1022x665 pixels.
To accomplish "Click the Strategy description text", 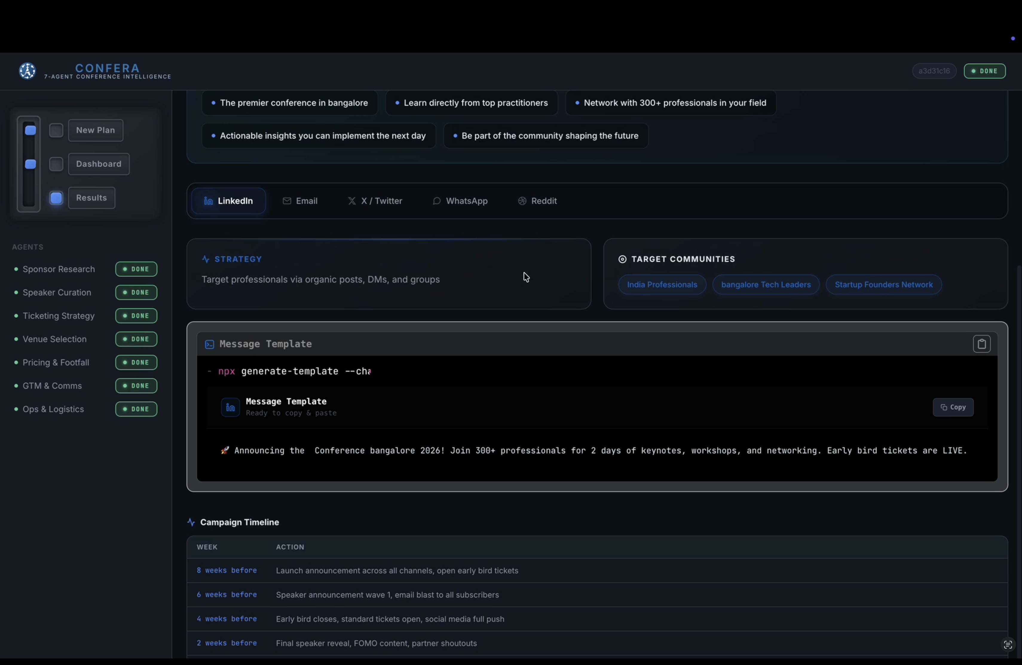I will [321, 280].
